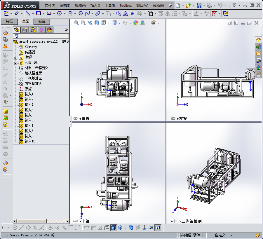Click the Edit Appearance color ball icon

coord(135,23)
